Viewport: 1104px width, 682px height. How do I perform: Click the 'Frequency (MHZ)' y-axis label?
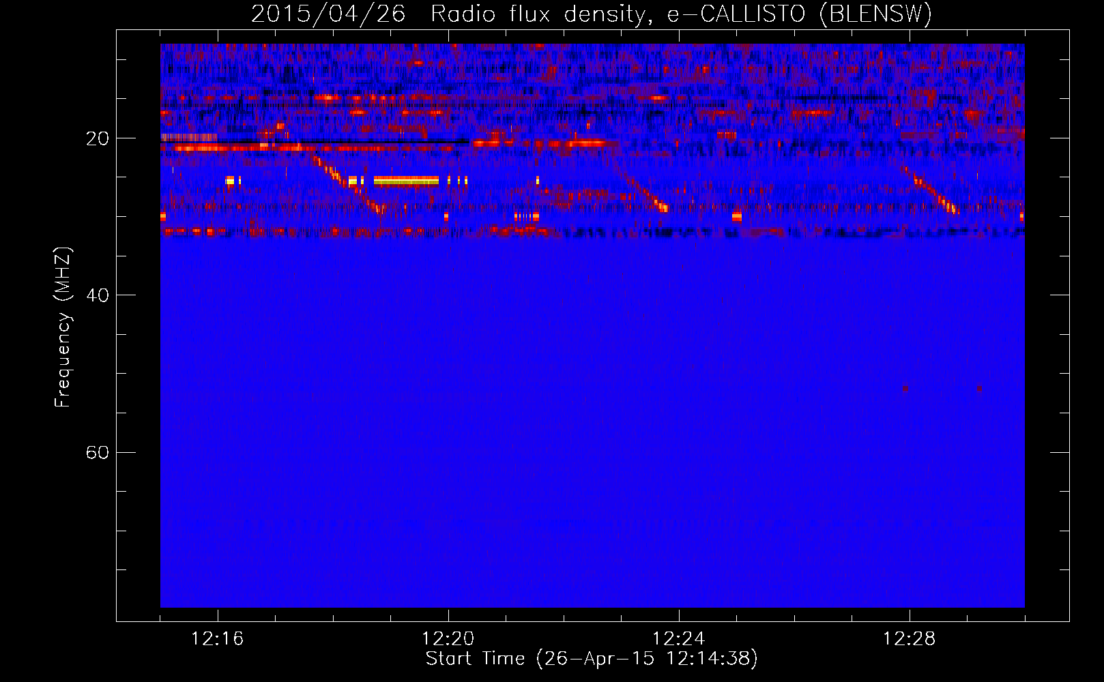point(63,327)
